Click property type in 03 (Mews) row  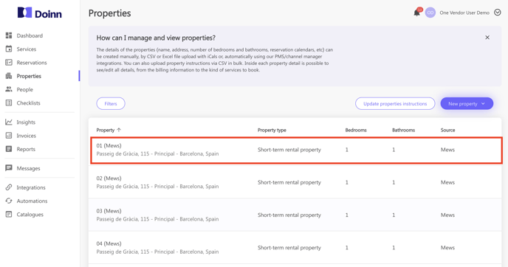click(289, 215)
